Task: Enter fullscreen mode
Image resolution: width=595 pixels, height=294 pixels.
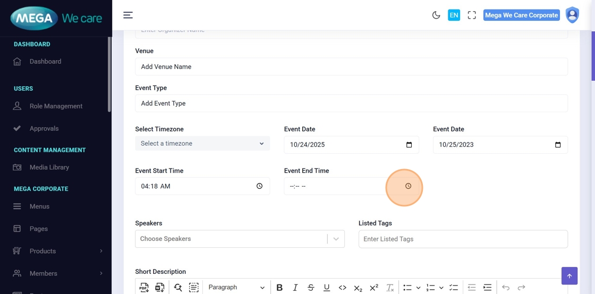Action: click(472, 15)
